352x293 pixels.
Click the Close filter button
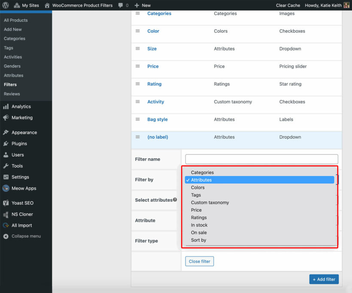pyautogui.click(x=199, y=261)
